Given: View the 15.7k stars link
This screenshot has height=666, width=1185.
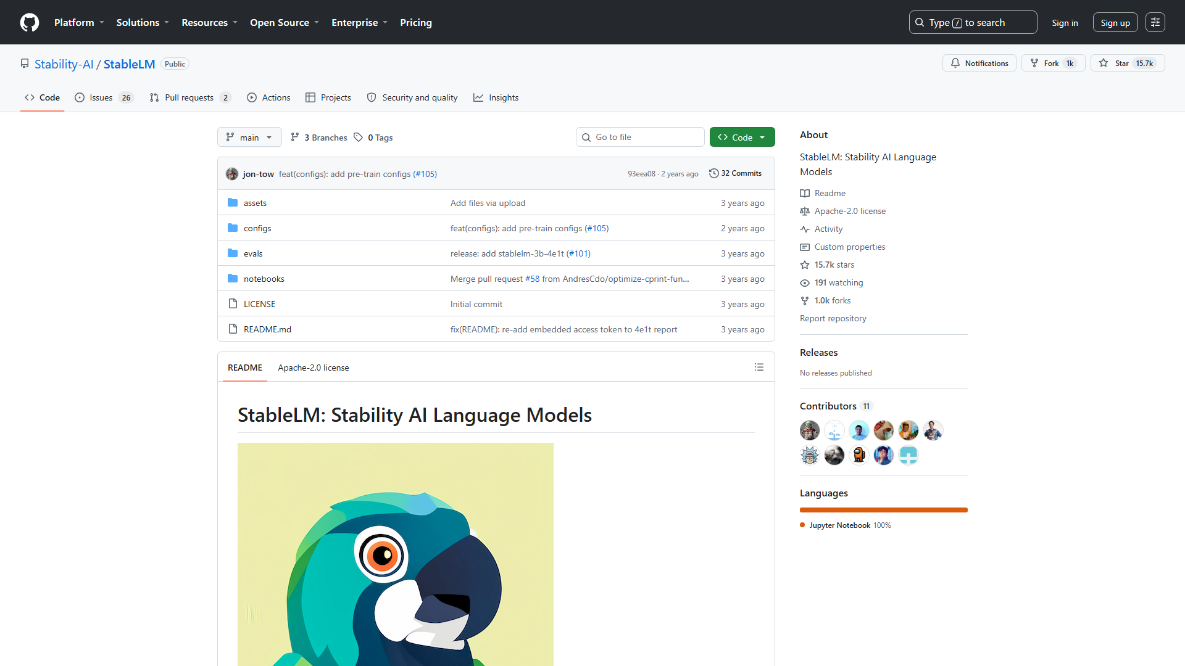Looking at the screenshot, I should point(828,265).
